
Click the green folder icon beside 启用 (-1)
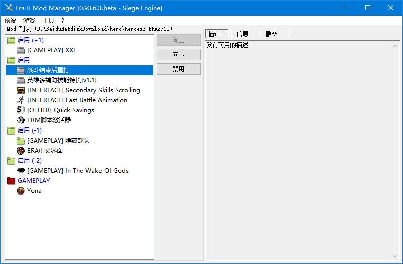click(x=11, y=130)
